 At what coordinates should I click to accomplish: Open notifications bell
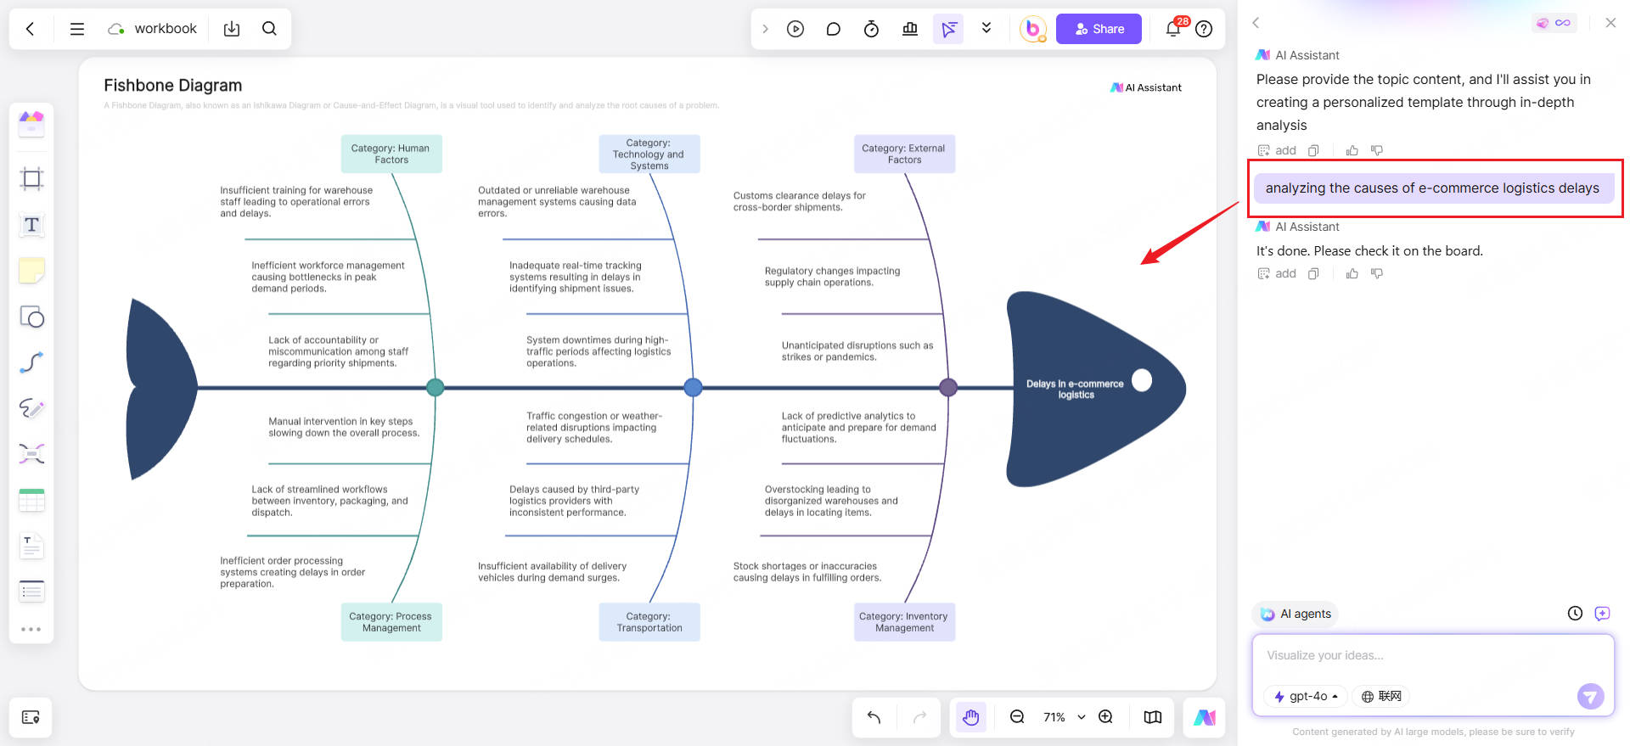(x=1173, y=29)
